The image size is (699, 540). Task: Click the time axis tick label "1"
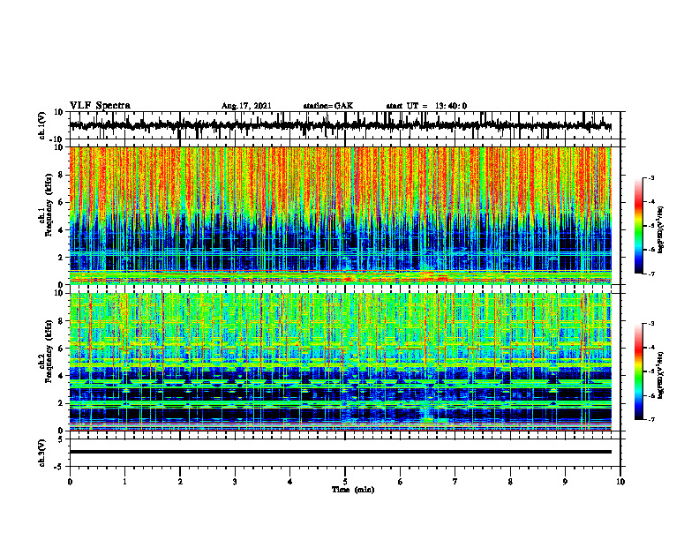coord(124,482)
